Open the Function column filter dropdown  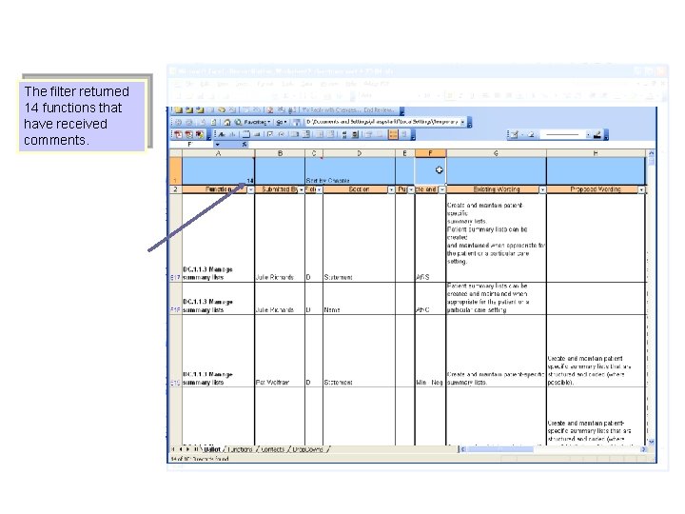click(250, 189)
